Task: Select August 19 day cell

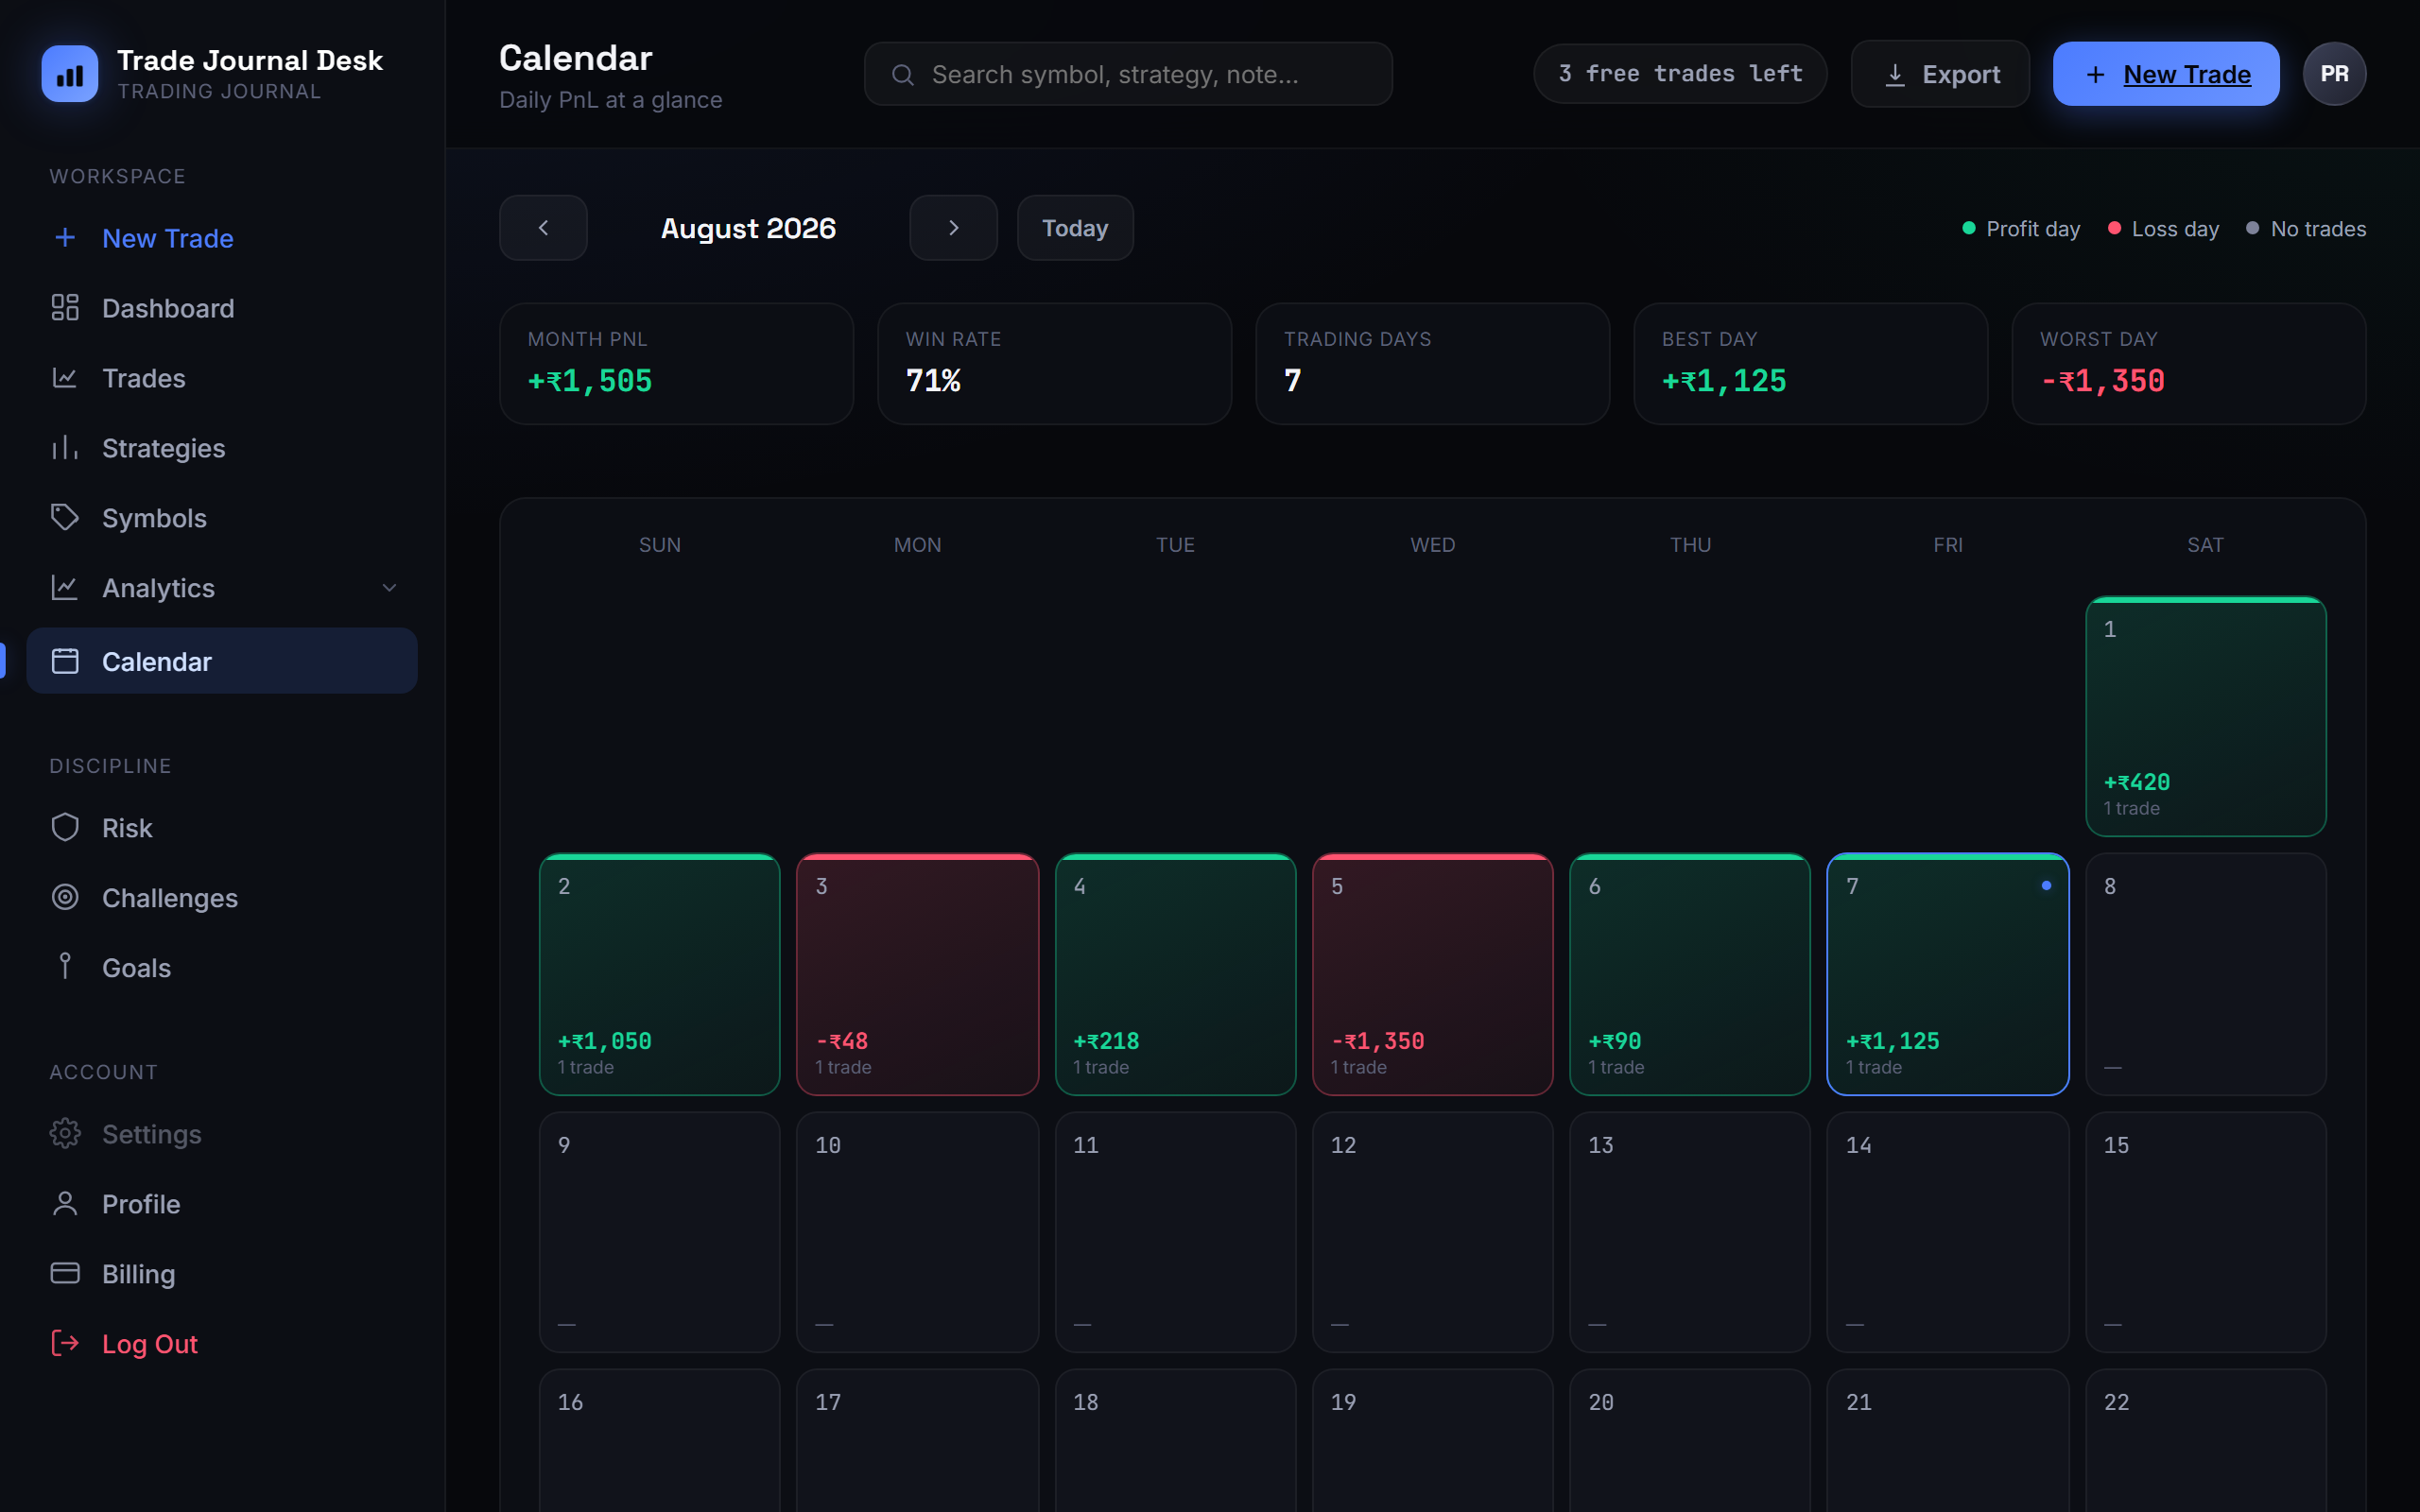Action: [x=1432, y=1440]
